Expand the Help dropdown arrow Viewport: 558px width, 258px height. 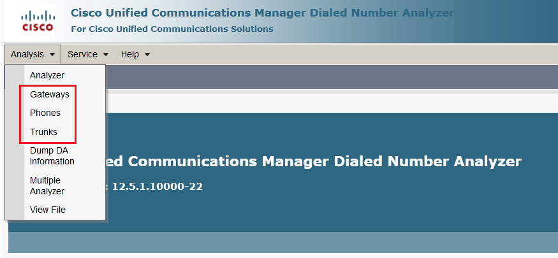coord(147,55)
